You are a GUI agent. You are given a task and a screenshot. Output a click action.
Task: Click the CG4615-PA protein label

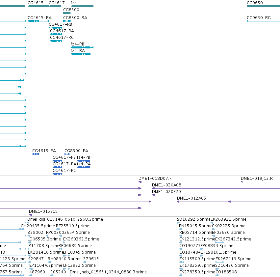(x=44, y=151)
